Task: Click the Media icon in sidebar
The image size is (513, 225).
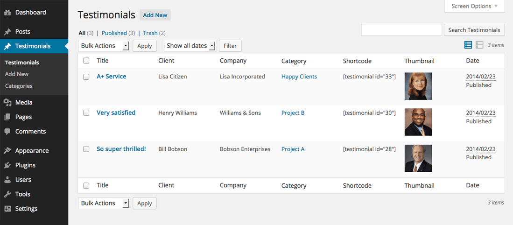Action: click(7, 103)
